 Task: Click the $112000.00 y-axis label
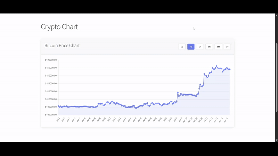pos(51,92)
